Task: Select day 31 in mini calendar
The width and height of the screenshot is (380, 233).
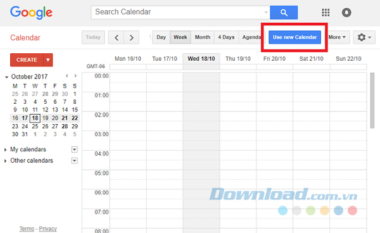Action: 25,134
